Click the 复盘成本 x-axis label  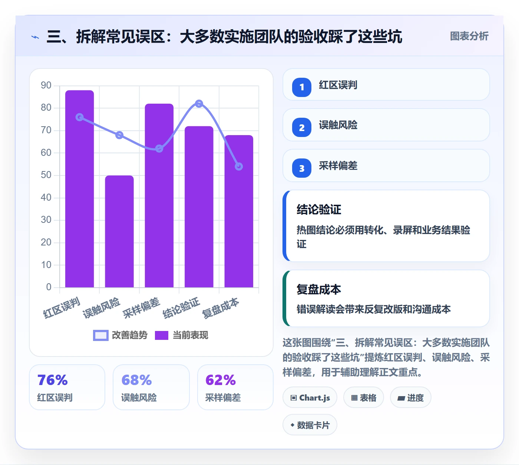[x=221, y=308]
